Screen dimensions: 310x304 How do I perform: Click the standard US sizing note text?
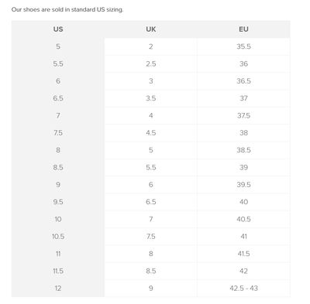coord(67,10)
